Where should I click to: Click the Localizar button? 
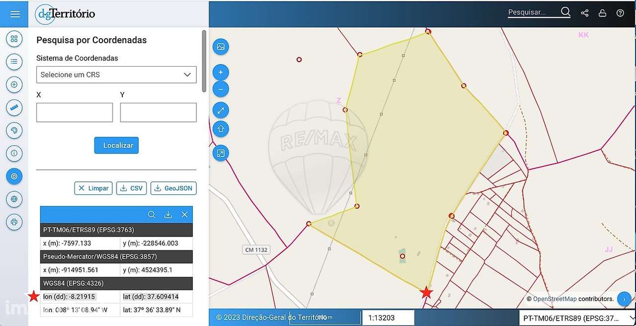tap(116, 146)
